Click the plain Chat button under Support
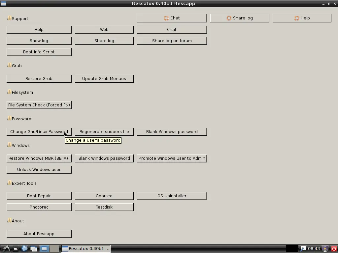The height and width of the screenshot is (253, 338). click(x=172, y=29)
